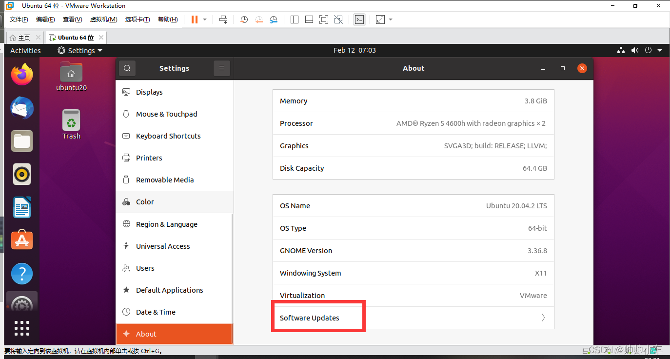
Task: Open the snapshot manager icon
Action: point(274,20)
